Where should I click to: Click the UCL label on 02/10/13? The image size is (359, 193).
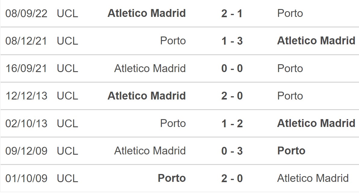point(67,124)
